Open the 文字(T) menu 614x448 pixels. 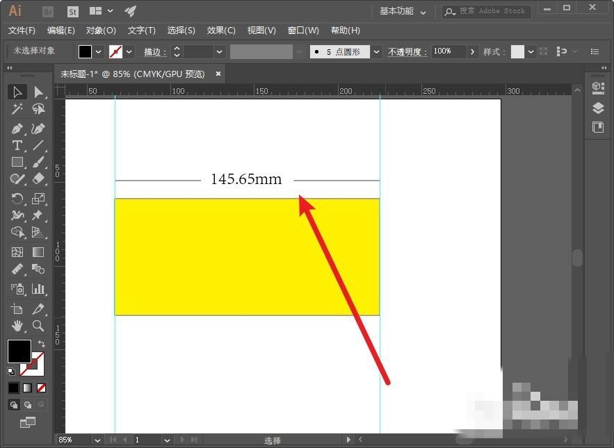[141, 31]
